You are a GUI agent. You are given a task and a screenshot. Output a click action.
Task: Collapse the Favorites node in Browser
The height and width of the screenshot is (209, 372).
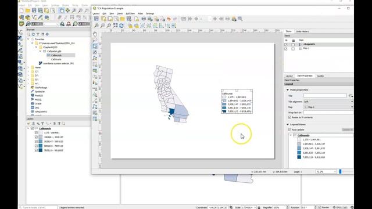point(28,39)
